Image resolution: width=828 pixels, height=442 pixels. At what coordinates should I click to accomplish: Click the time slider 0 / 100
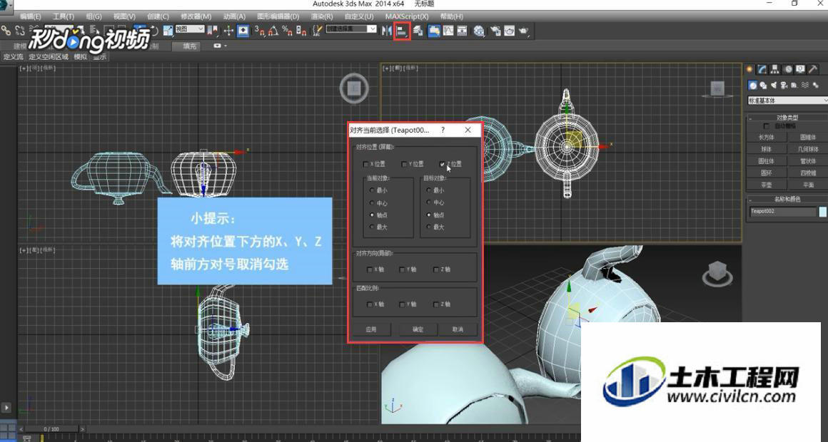51,429
